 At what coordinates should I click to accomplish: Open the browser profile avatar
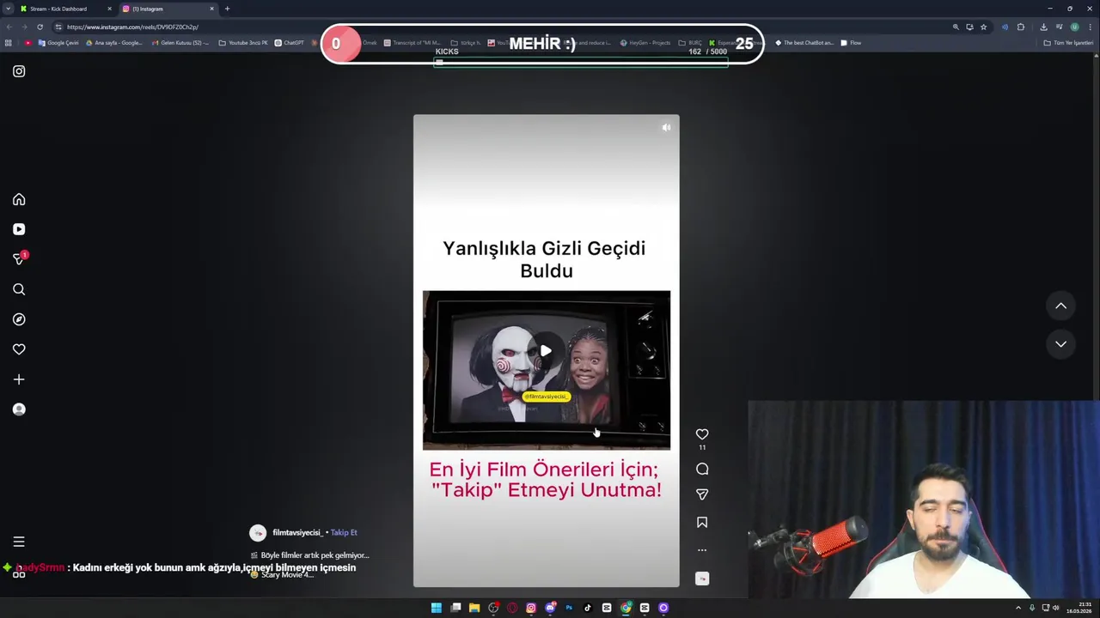(x=1074, y=27)
